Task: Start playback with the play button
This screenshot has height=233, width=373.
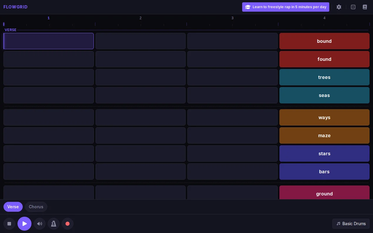Action: (24, 224)
